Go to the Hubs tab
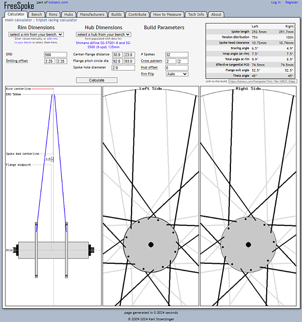 pos(69,14)
